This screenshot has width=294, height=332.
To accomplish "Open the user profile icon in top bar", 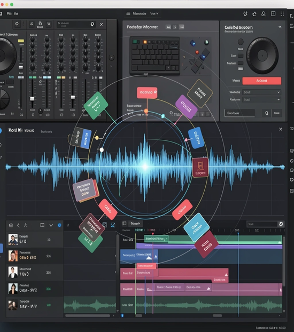I will pyautogui.click(x=264, y=14).
